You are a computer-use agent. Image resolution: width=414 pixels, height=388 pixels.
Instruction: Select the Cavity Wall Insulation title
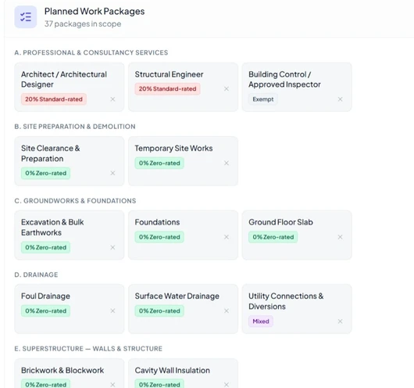coord(172,370)
